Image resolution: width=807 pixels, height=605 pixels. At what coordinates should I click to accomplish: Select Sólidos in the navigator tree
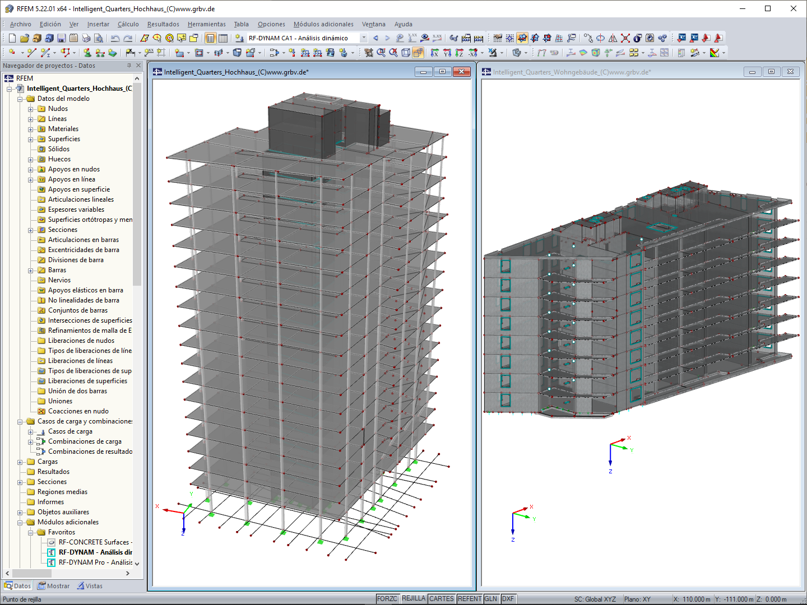tap(59, 149)
